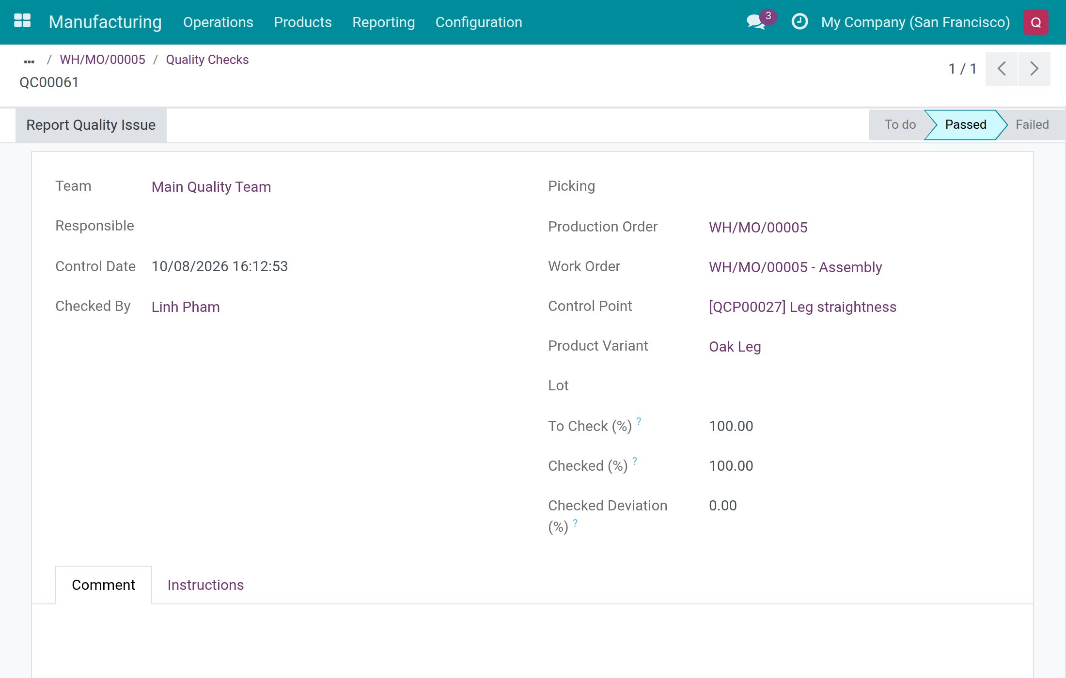1066x678 pixels.
Task: Select the Comment tab
Action: click(103, 585)
